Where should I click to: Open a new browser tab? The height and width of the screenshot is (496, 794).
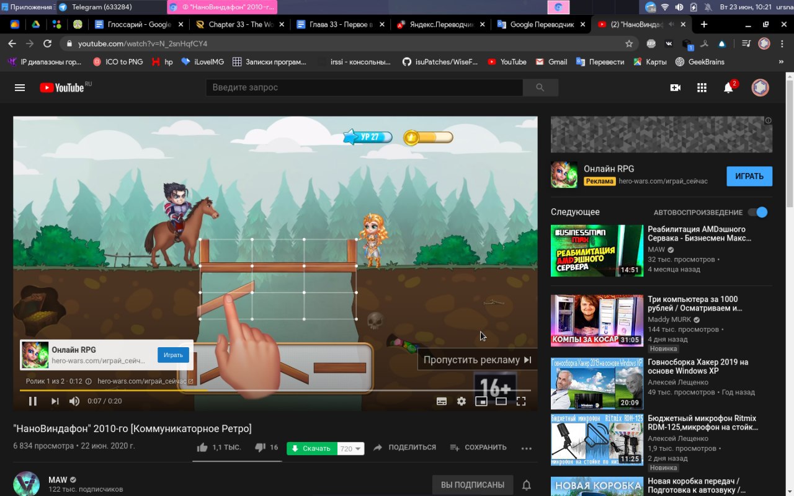704,24
